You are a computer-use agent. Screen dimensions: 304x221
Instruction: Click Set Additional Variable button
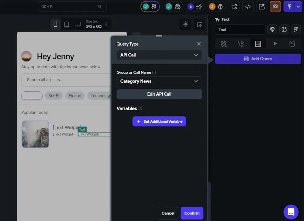(x=159, y=121)
